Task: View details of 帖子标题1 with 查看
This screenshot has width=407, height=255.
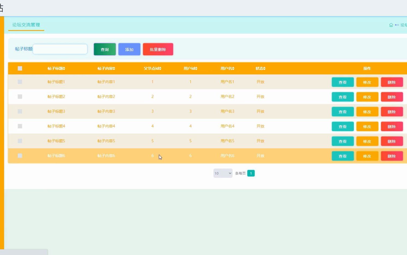Action: [x=343, y=82]
